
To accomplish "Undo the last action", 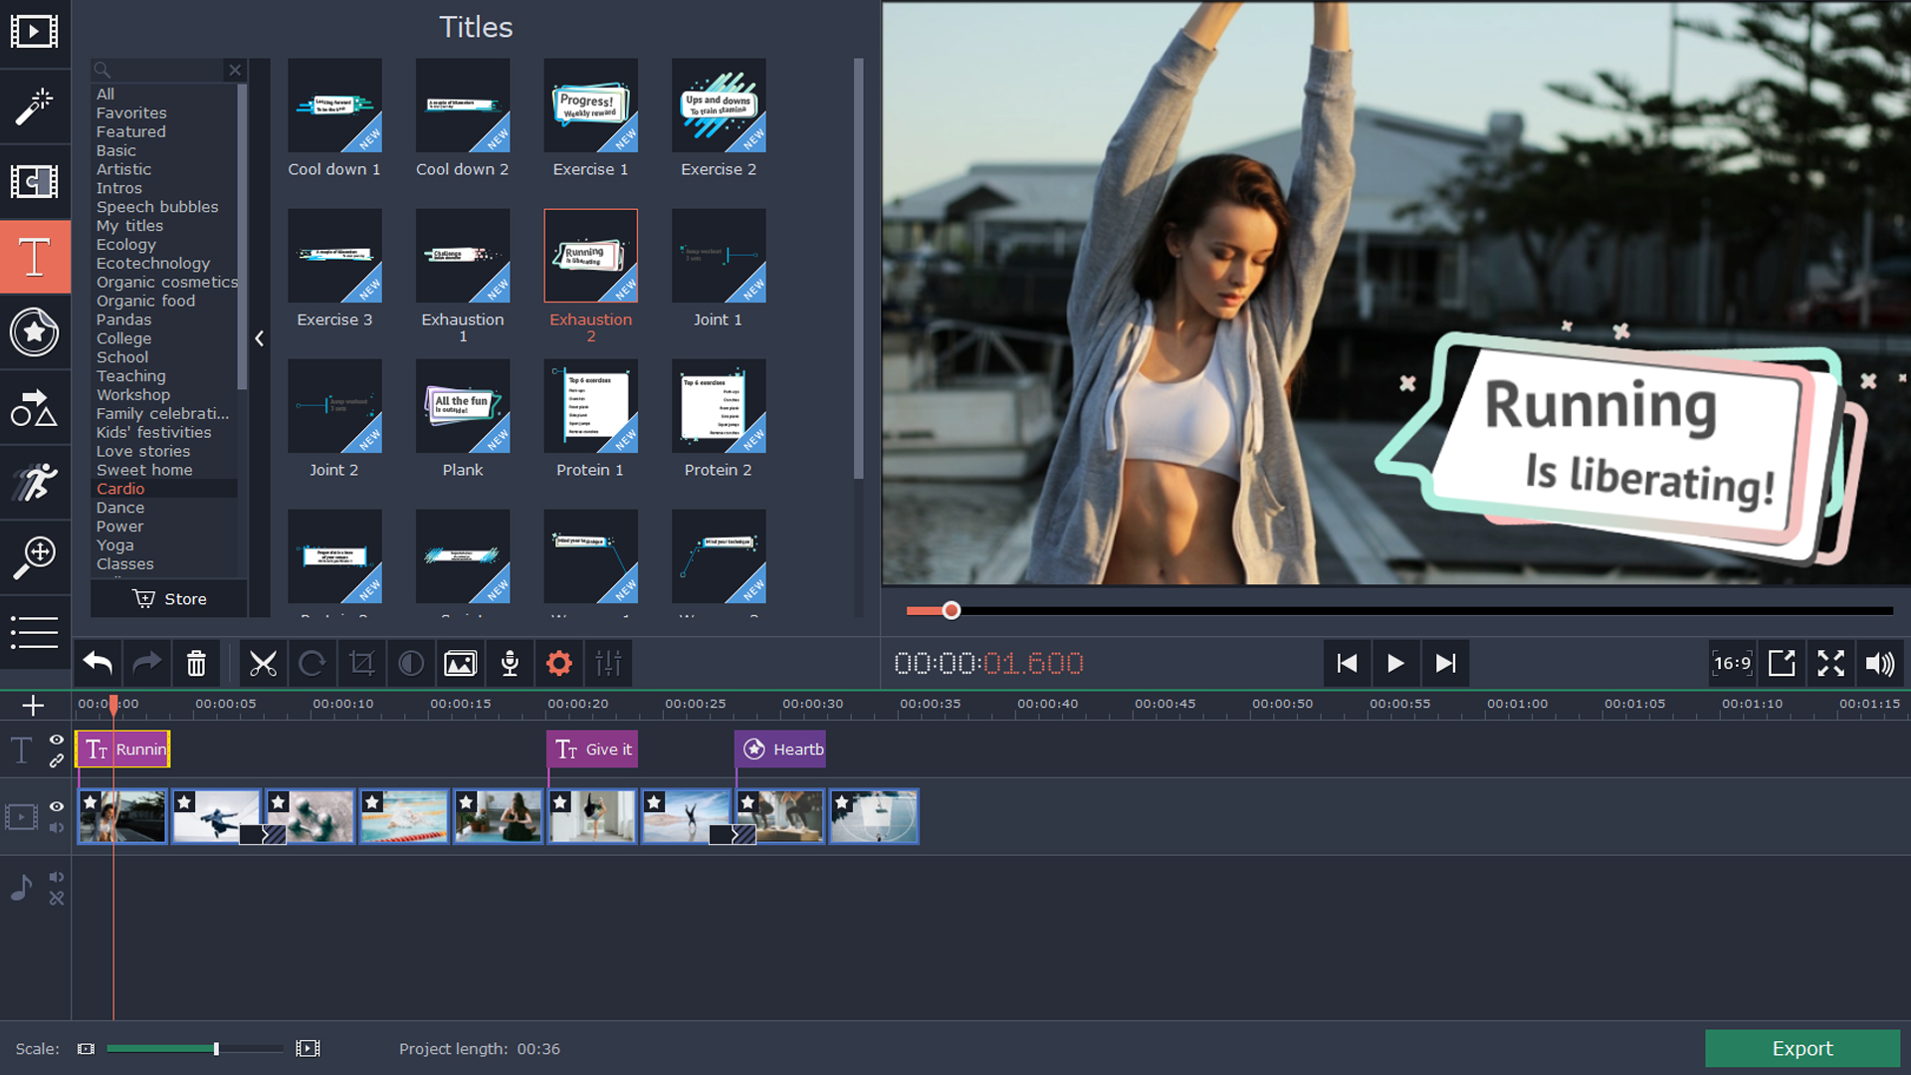I will [x=97, y=663].
